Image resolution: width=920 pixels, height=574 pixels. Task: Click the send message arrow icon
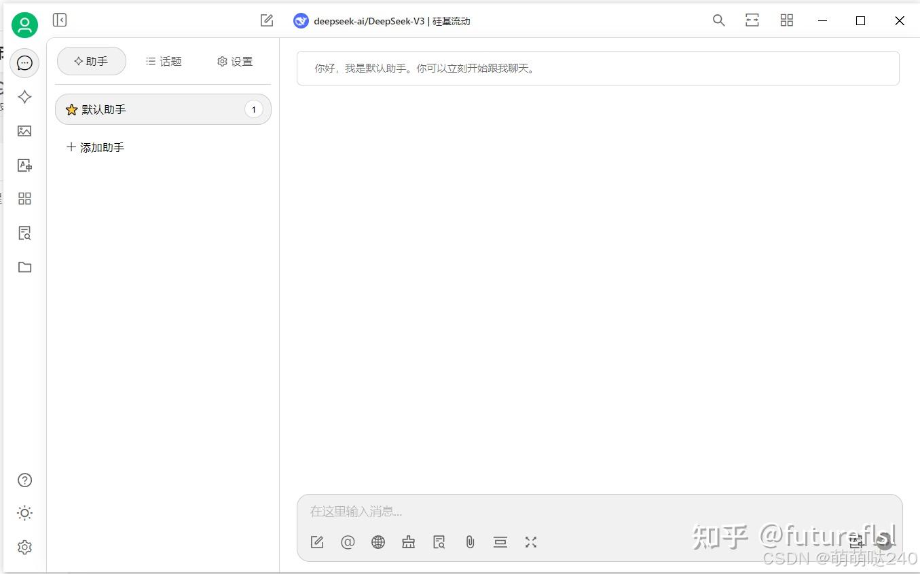coord(884,541)
